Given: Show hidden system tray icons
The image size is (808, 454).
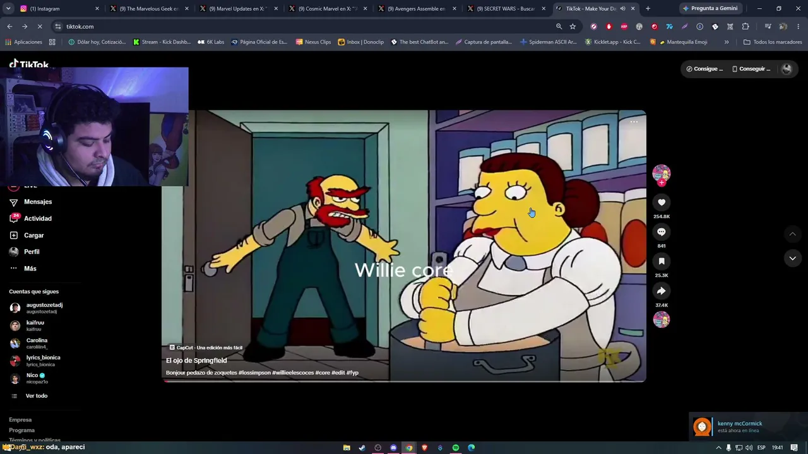Looking at the screenshot, I should click(x=718, y=448).
